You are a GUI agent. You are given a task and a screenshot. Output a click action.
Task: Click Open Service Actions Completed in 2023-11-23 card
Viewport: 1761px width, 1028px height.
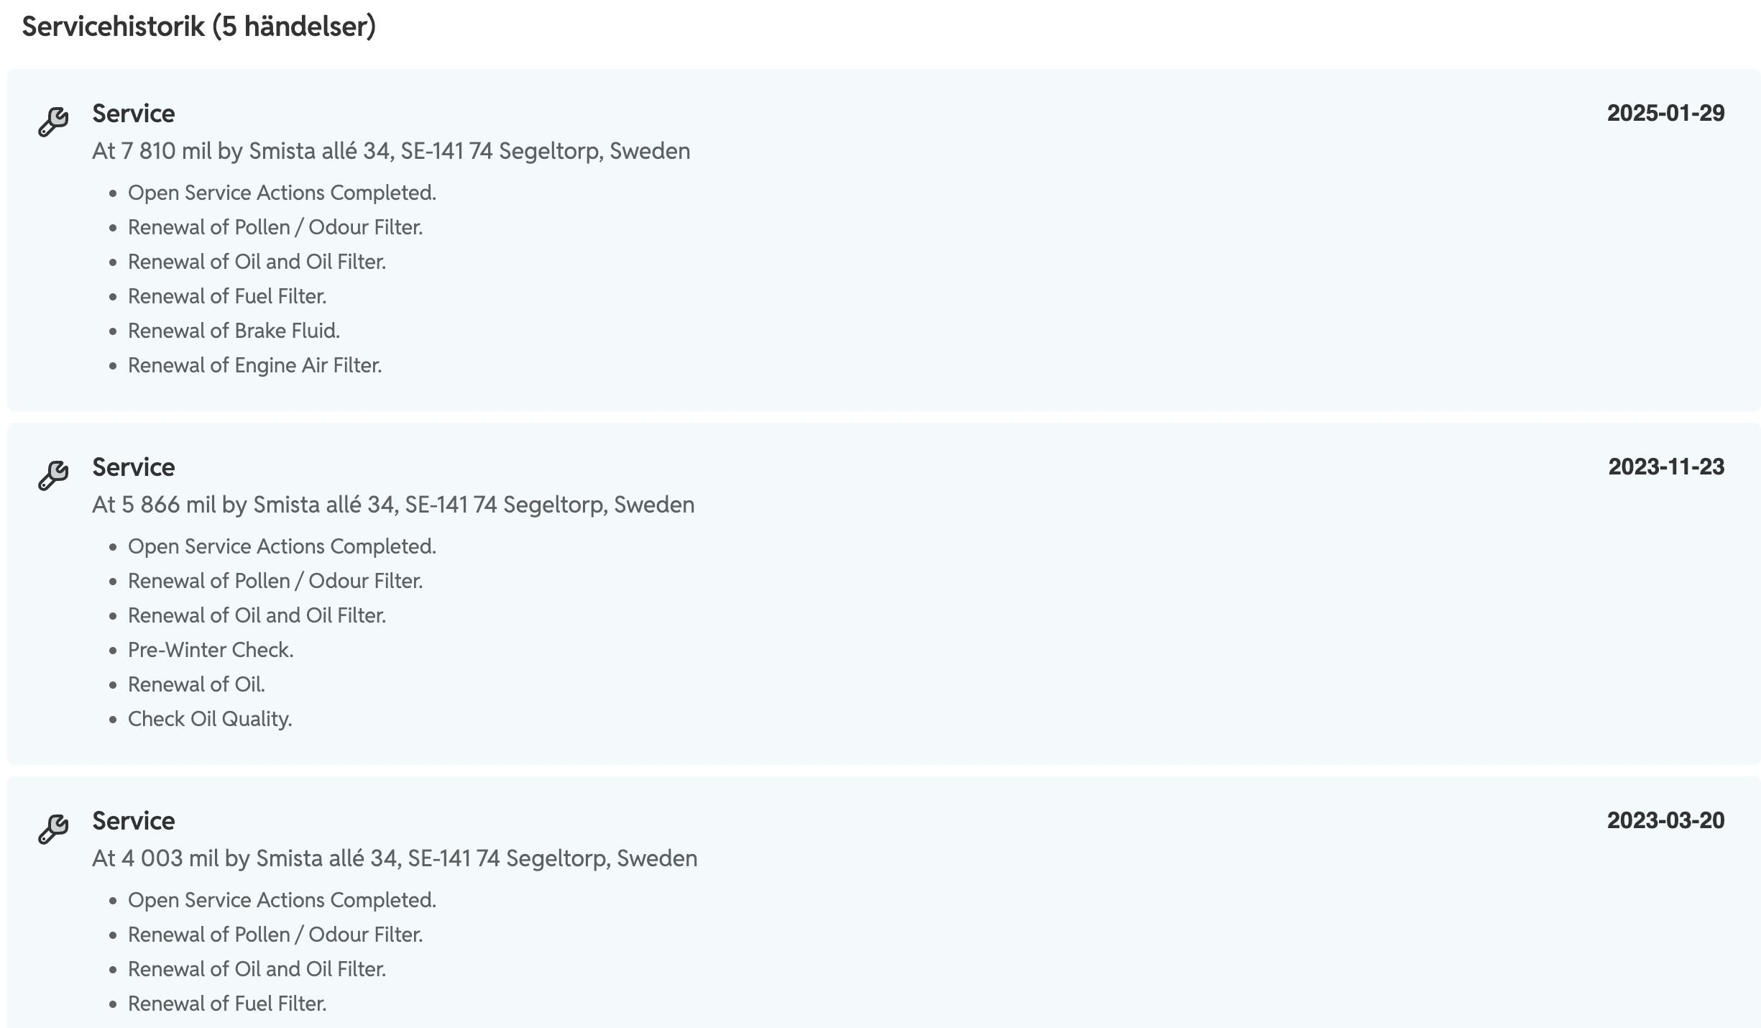(x=282, y=546)
